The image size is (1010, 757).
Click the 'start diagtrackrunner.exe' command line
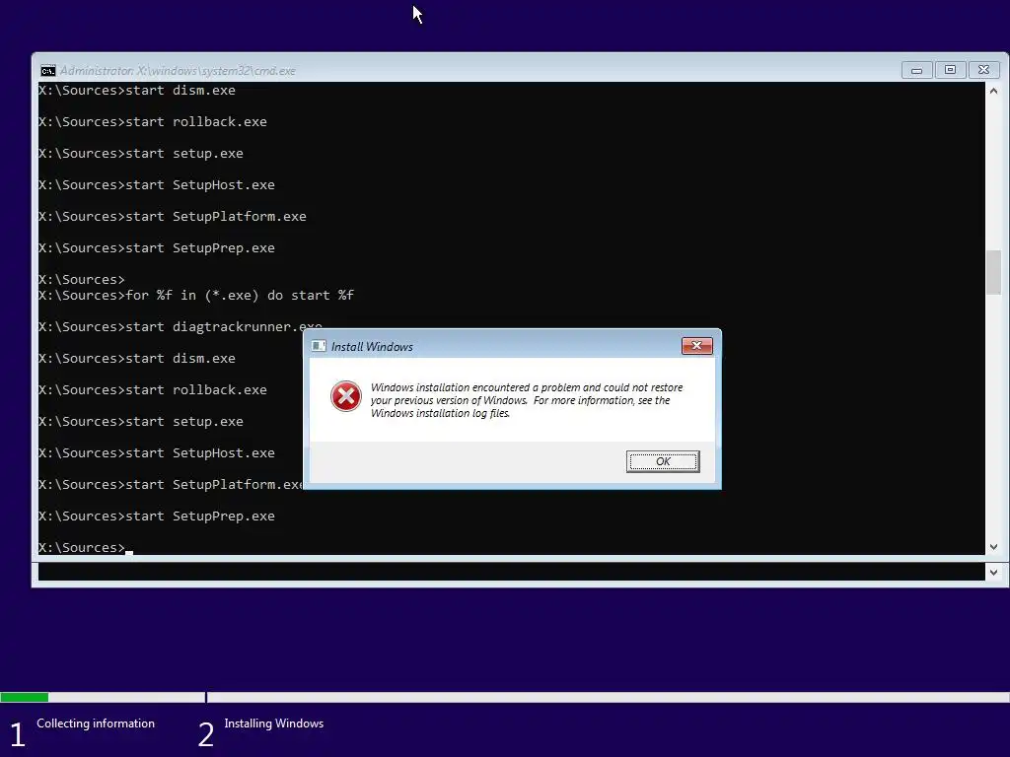[180, 327]
